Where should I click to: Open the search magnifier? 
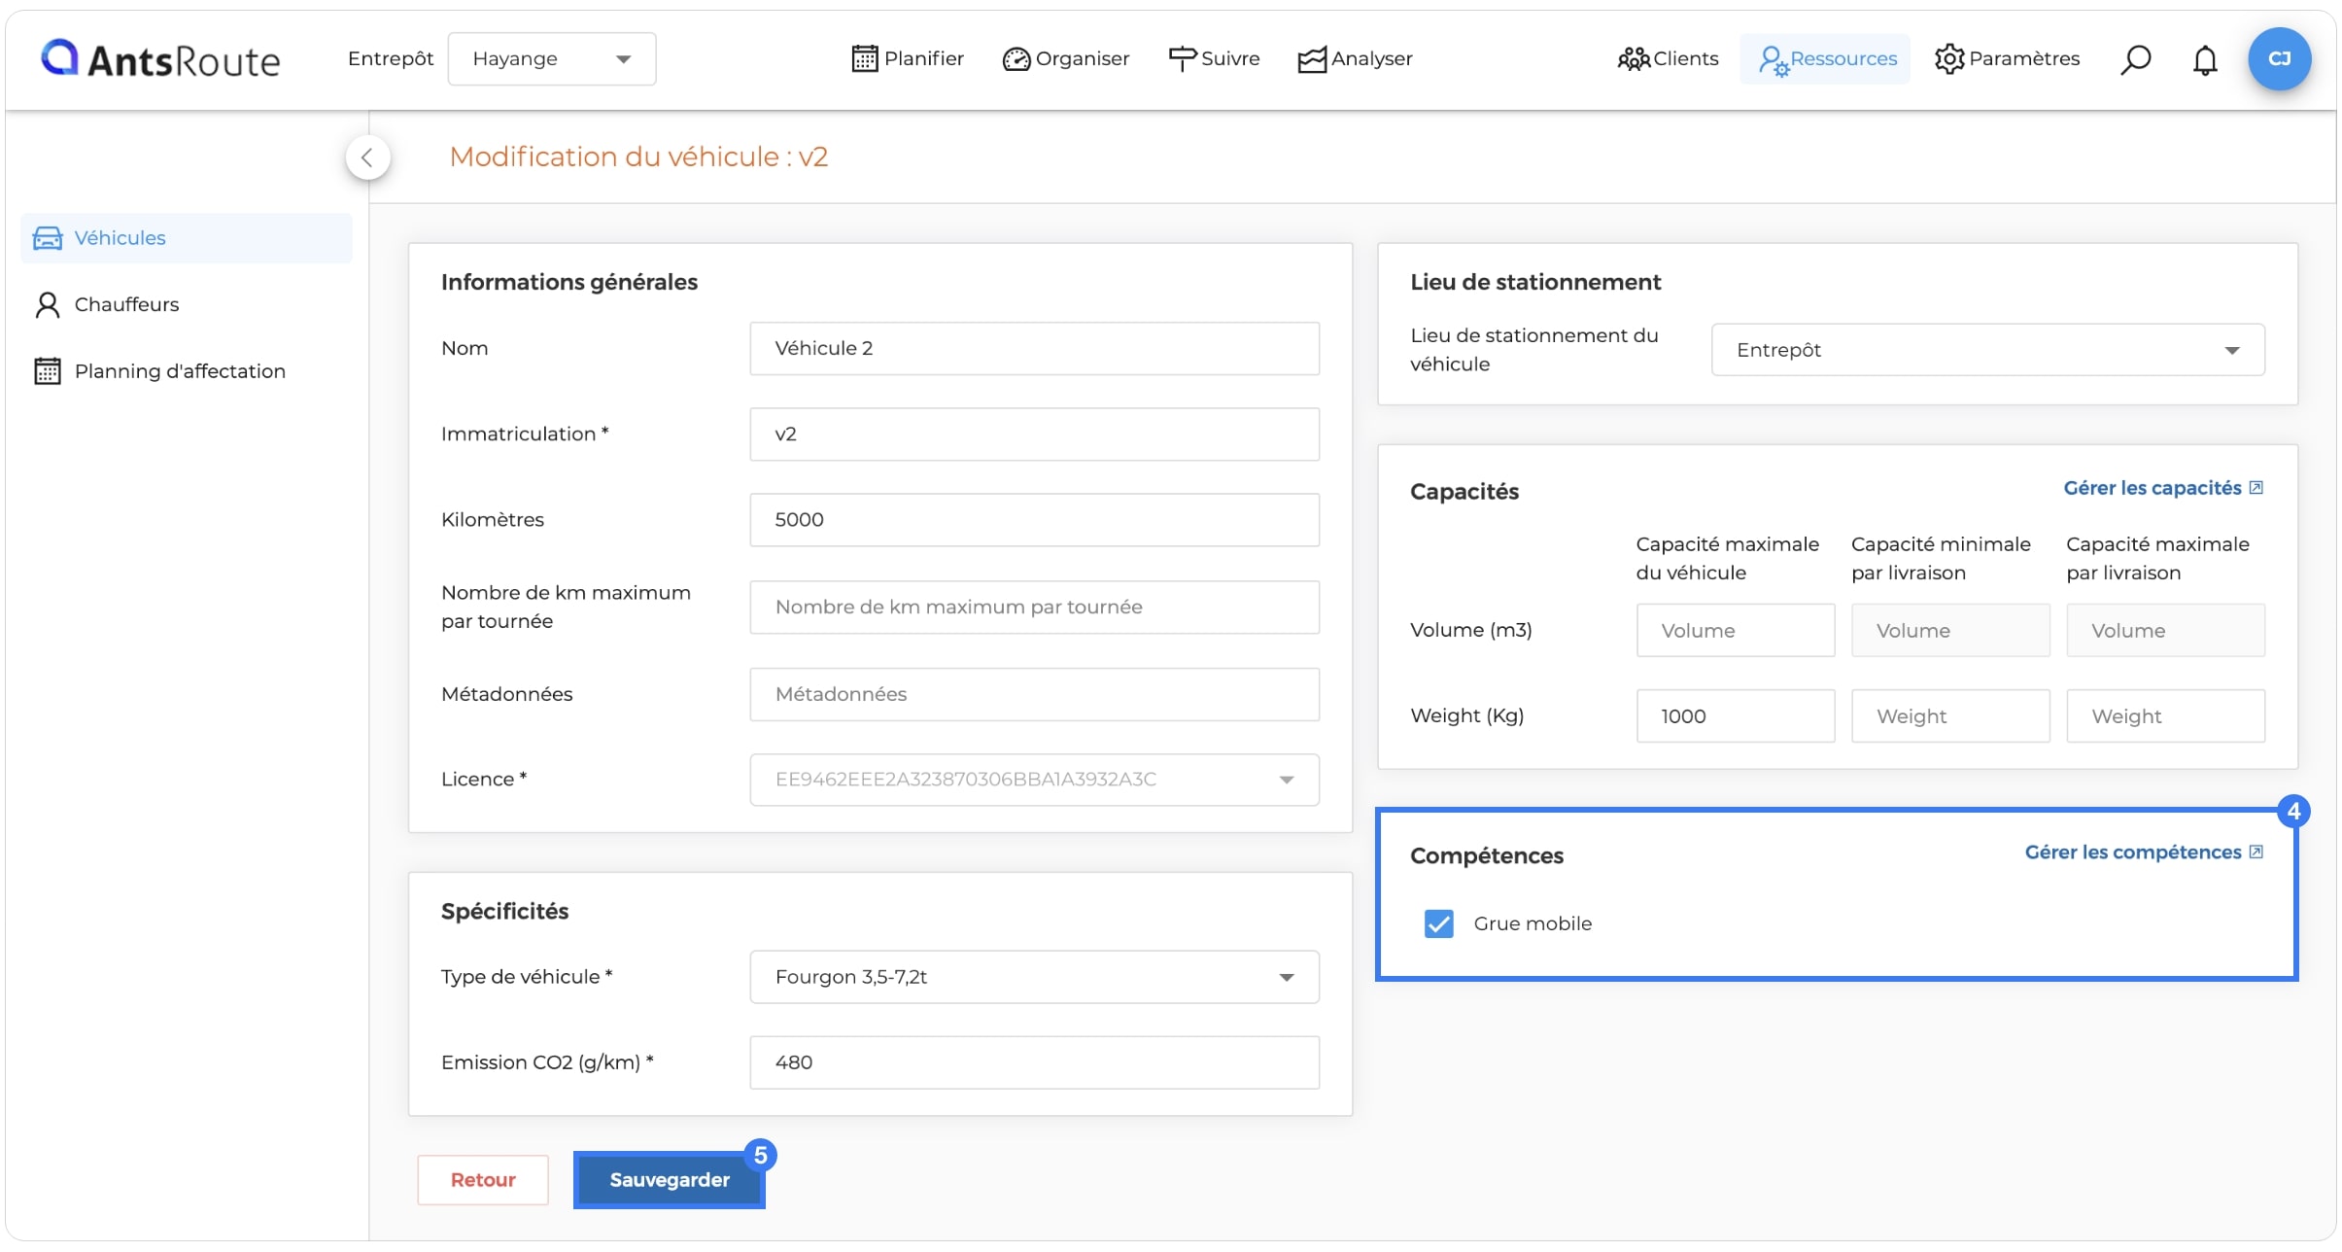click(2135, 59)
